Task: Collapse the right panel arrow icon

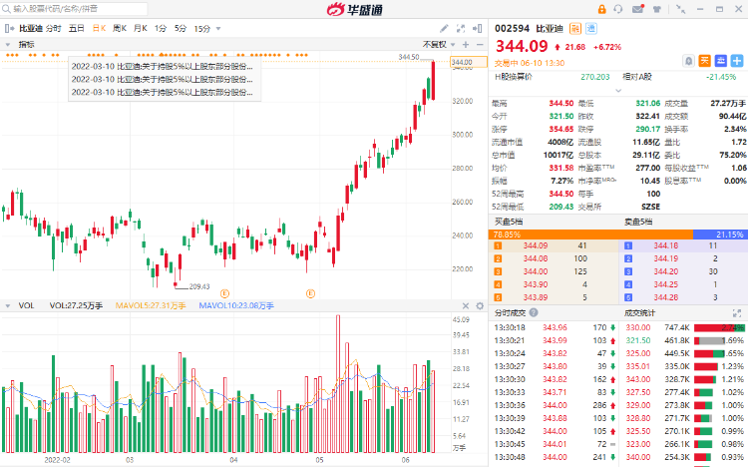Action: point(477,29)
